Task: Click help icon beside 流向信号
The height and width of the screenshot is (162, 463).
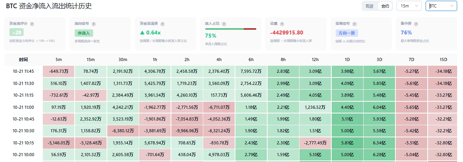Action: click(x=94, y=24)
